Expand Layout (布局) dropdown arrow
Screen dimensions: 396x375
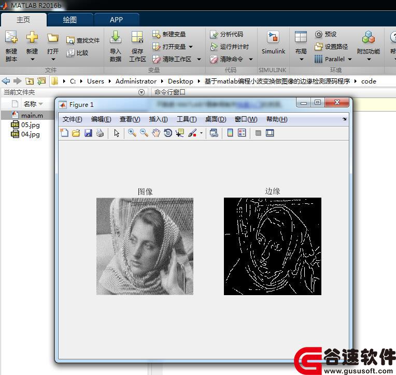(x=301, y=60)
